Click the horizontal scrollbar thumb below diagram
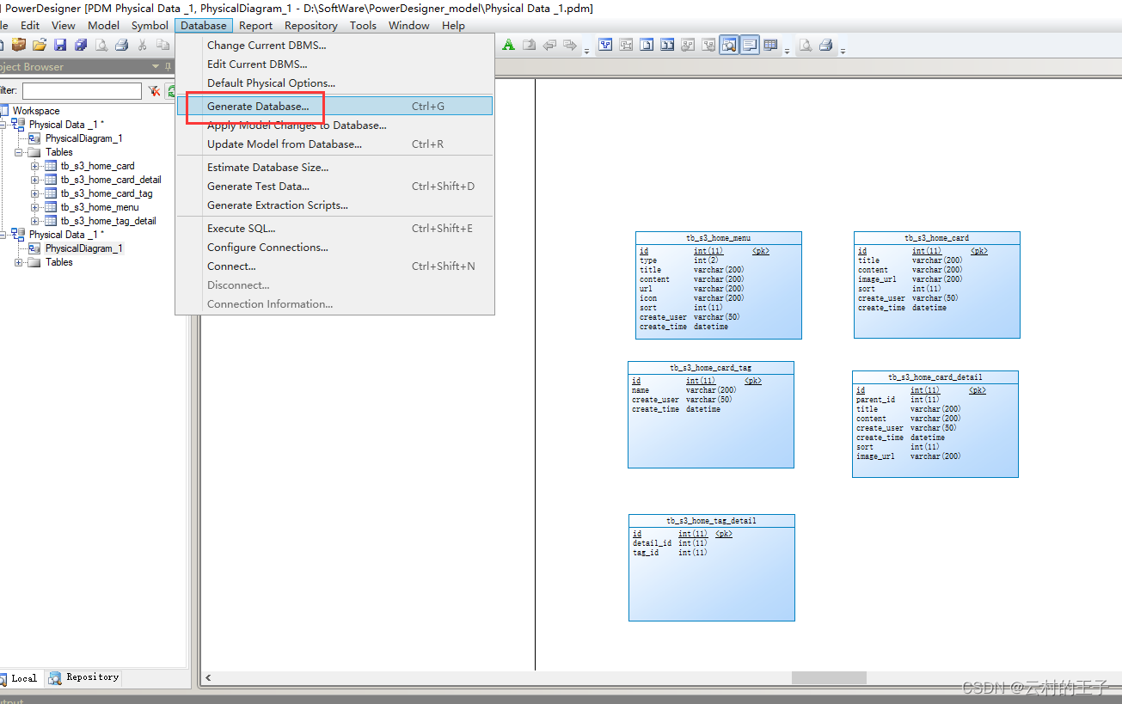This screenshot has width=1122, height=704. click(829, 677)
